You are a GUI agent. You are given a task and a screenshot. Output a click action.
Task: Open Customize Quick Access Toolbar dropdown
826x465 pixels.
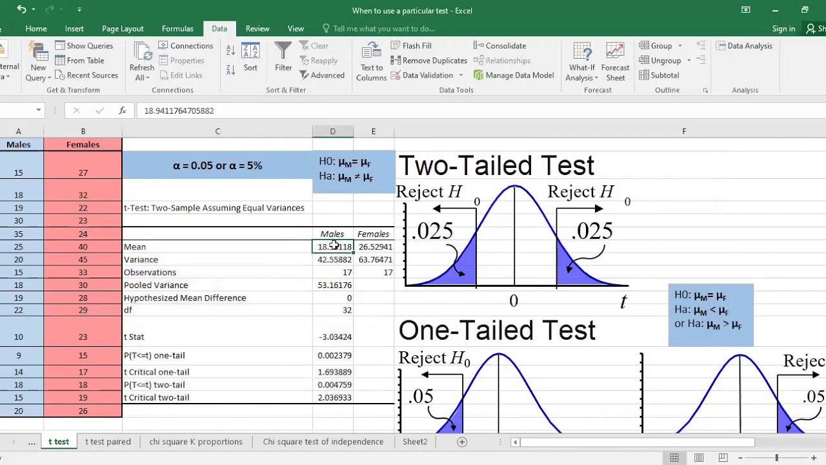(79, 10)
